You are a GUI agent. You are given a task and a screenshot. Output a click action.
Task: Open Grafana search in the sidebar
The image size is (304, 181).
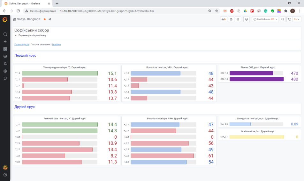pyautogui.click(x=5, y=34)
